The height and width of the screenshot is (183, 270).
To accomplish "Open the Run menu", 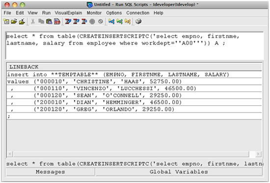I will point(46,13).
